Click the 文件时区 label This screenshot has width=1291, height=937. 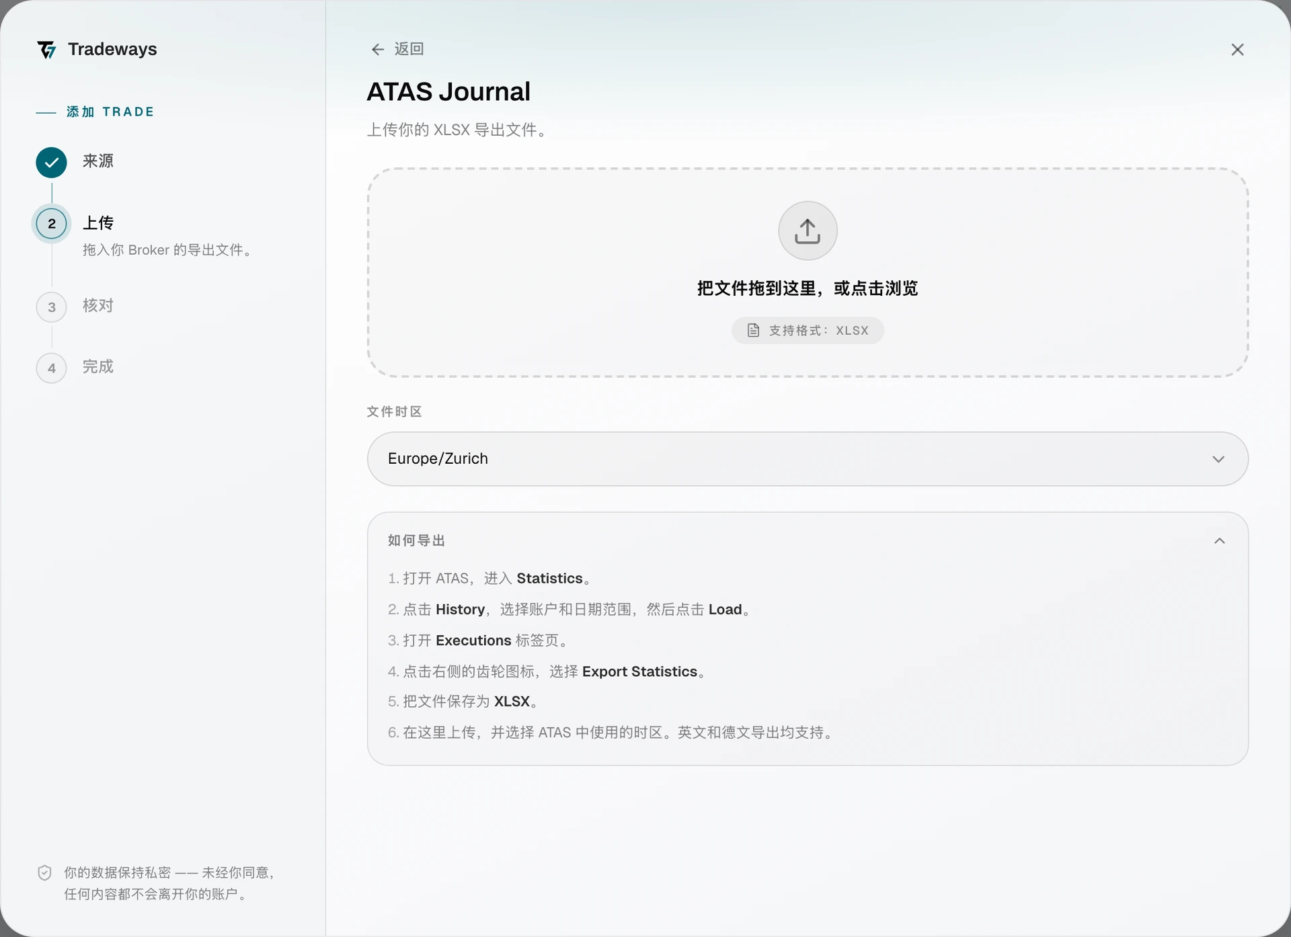point(395,412)
